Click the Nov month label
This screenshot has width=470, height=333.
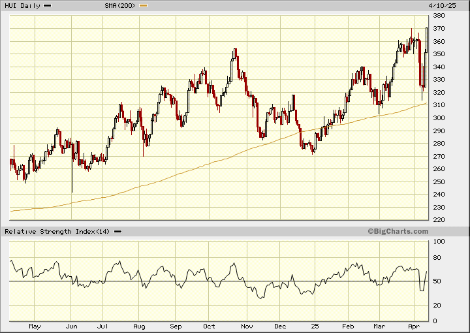[247, 326]
